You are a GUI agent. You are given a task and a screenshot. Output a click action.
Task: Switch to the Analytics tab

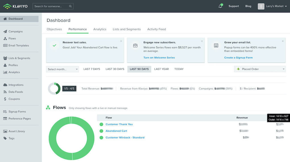pyautogui.click(x=100, y=29)
